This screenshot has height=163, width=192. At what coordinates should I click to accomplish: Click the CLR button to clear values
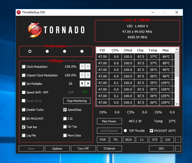point(168,140)
